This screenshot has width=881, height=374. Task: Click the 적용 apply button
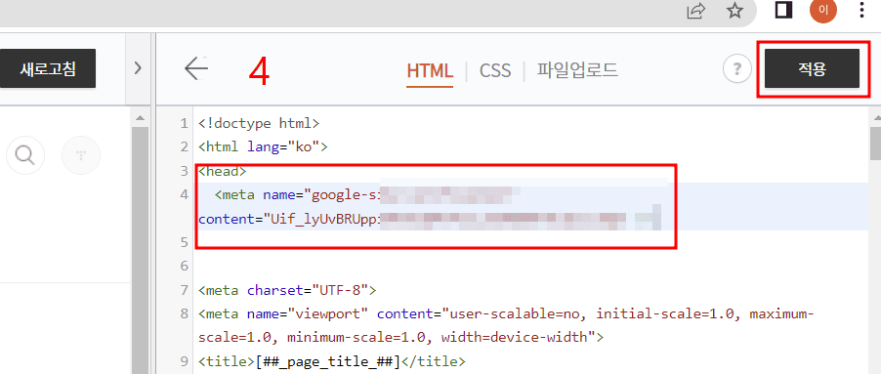[812, 68]
